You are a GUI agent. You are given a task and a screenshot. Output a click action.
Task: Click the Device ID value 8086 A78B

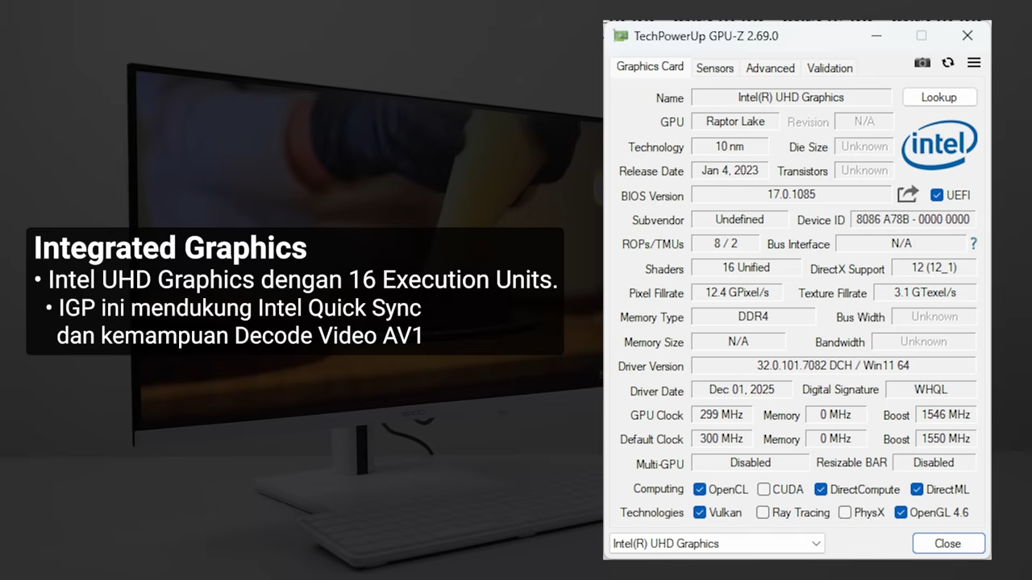click(913, 219)
